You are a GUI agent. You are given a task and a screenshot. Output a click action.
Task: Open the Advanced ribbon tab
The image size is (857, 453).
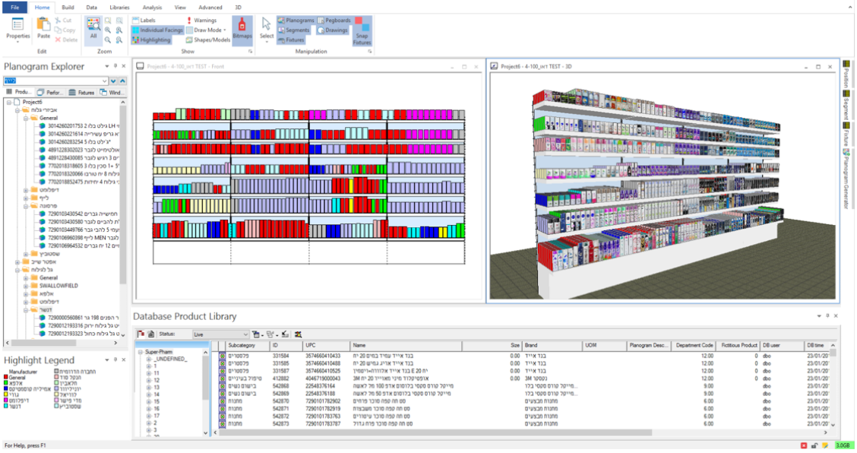[210, 8]
